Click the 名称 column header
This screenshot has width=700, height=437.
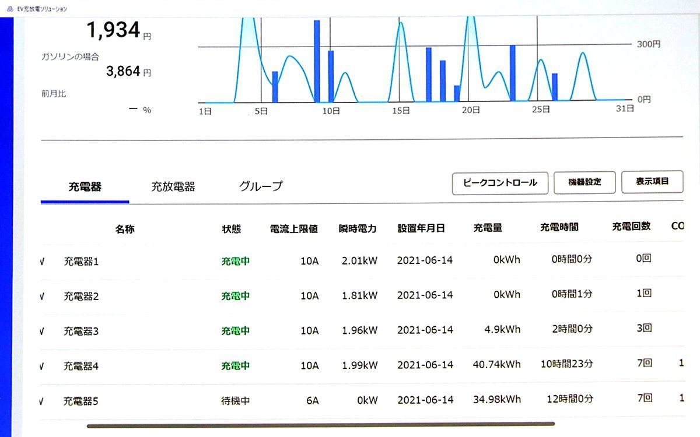click(x=125, y=229)
